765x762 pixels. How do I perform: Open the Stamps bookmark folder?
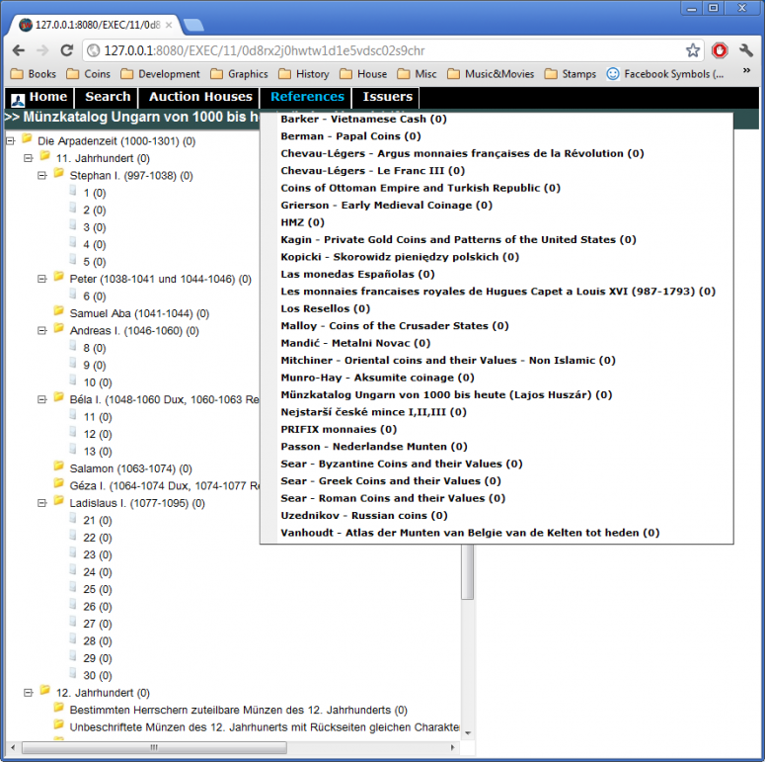(571, 74)
